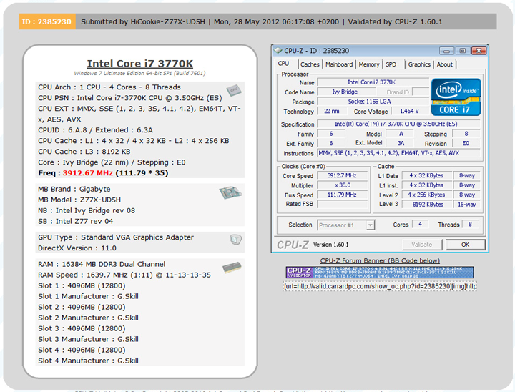
Task: Click the CPU-Z title bar app icon
Action: coord(278,51)
